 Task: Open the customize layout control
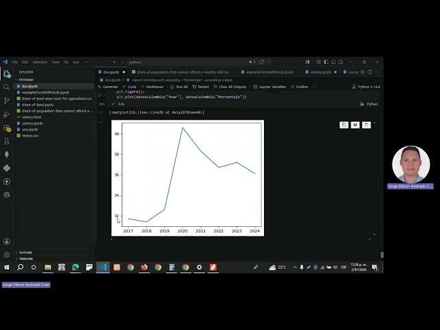[x=319, y=62]
